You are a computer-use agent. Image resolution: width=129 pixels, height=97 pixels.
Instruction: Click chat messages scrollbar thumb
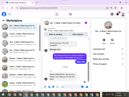(88, 71)
